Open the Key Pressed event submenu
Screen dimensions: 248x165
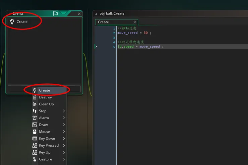49,146
